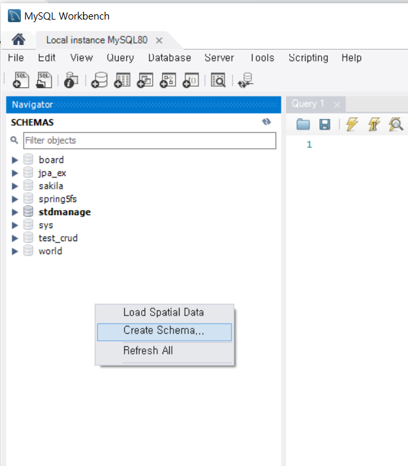Viewport: 408px width, 466px height.
Task: Open the Database menu
Action: pos(170,57)
